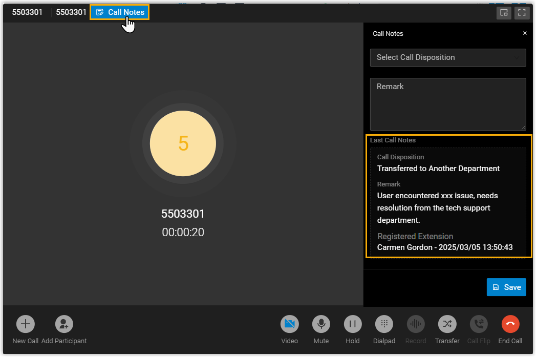The width and height of the screenshot is (536, 357).
Task: Switch to picture-in-picture mini window
Action: [x=504, y=13]
